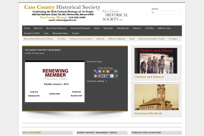Click the dark blue people share icon
Viewport: 204px width, 136px height.
(x=108, y=76)
